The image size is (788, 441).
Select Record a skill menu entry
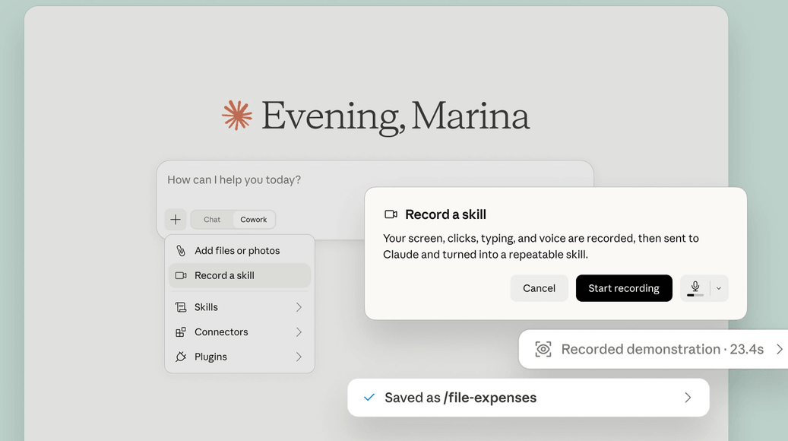[x=239, y=275]
